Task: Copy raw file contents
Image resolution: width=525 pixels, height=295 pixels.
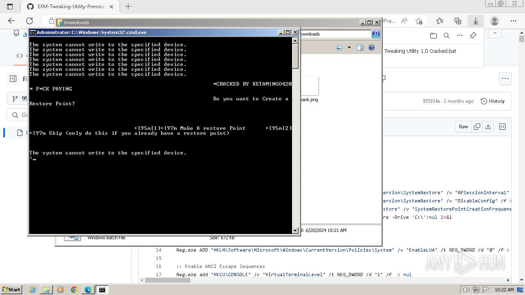Action: 477,127
